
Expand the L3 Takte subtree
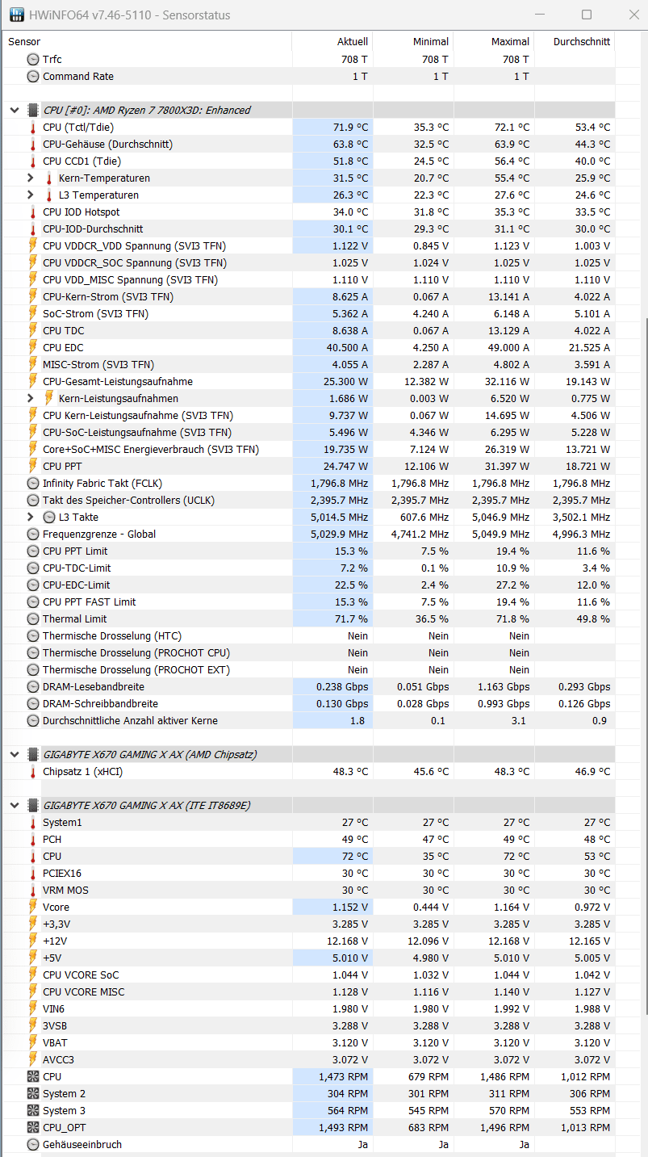[x=31, y=517]
